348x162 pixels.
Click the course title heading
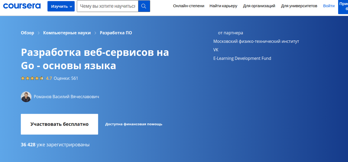95,59
